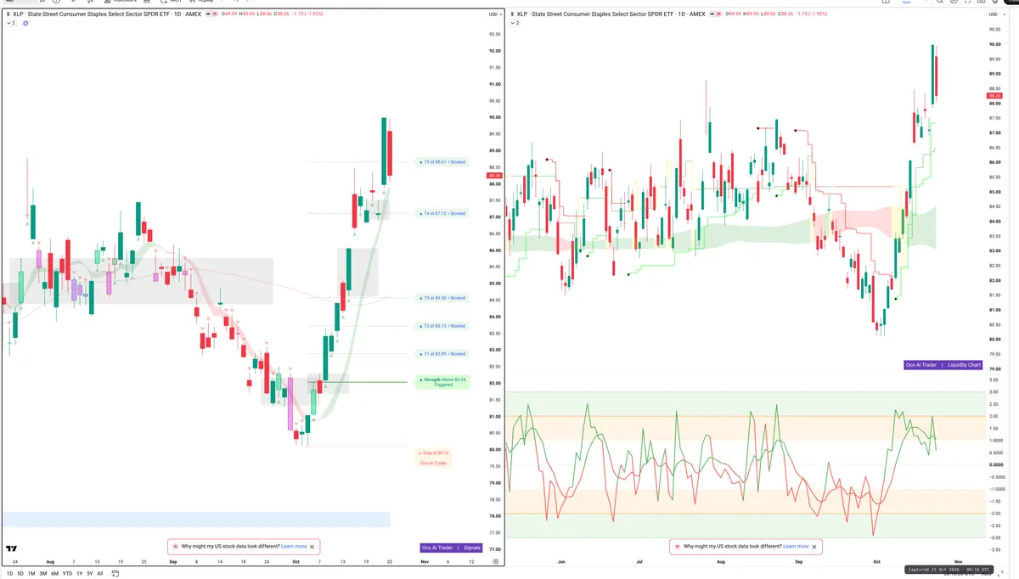Open the USD currency dropdown on left chart

(x=493, y=14)
